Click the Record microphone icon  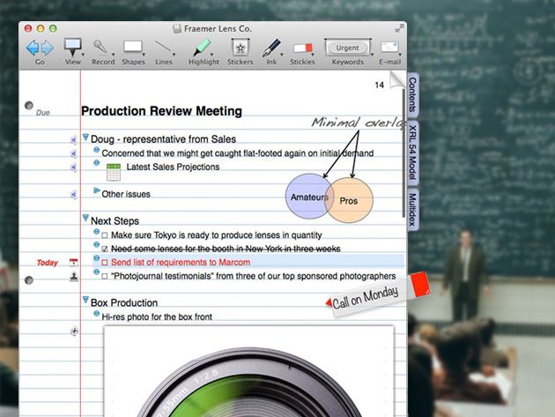[x=100, y=47]
